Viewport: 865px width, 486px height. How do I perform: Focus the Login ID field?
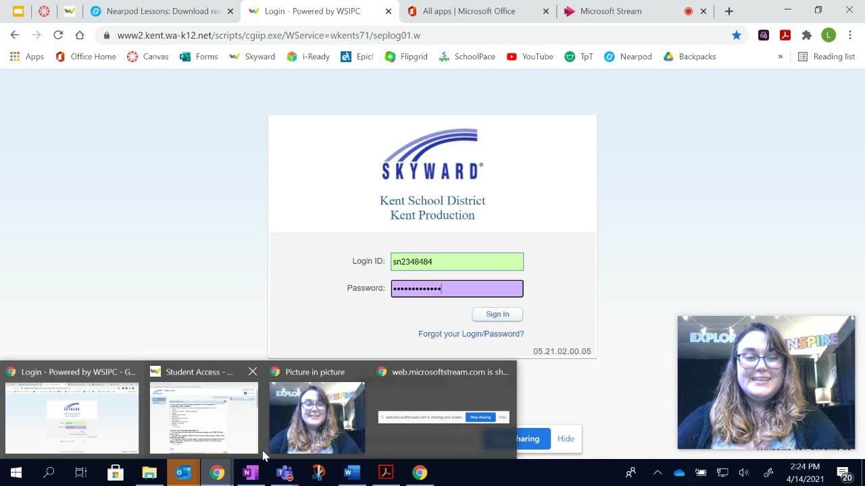click(457, 261)
